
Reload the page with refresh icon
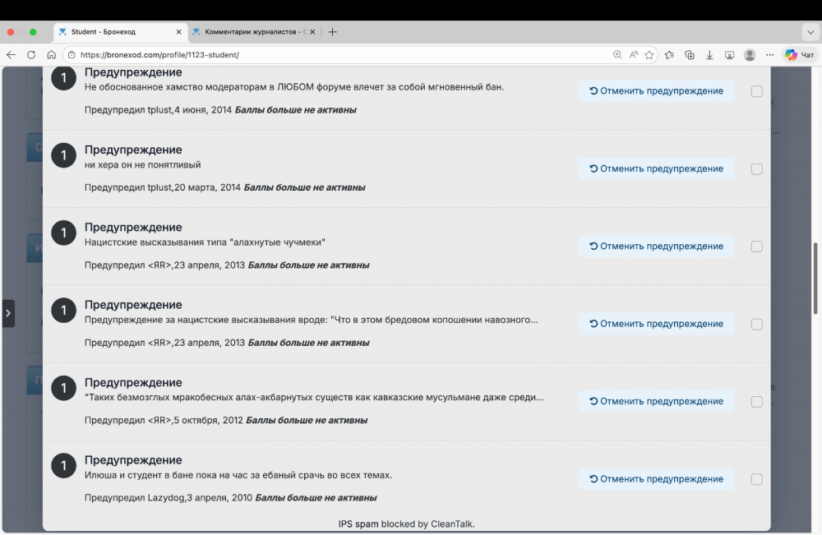[x=31, y=55]
